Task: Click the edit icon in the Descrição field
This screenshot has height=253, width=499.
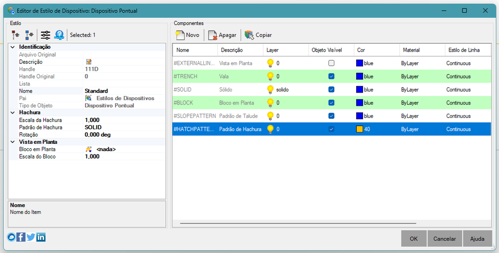Action: click(x=89, y=62)
